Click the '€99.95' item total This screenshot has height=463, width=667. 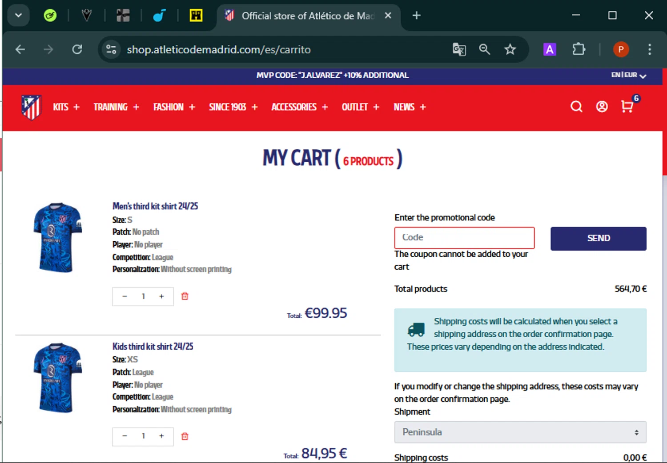click(x=325, y=313)
